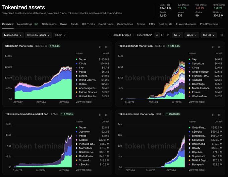Expand the Tokenized stocks chart fullscreen
This screenshot has height=177, width=228.
click(213, 115)
